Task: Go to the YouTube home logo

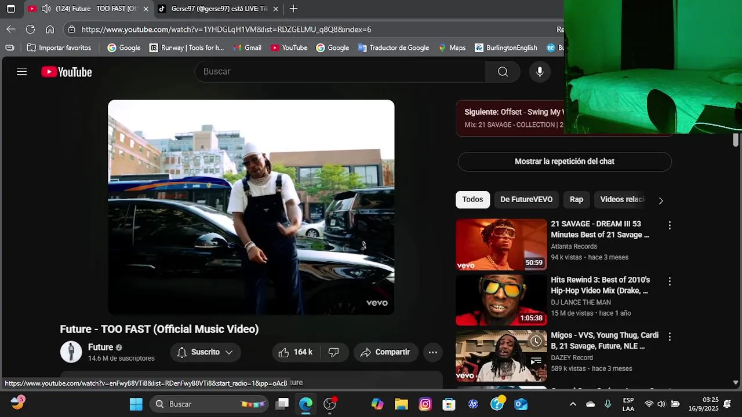Action: tap(67, 72)
